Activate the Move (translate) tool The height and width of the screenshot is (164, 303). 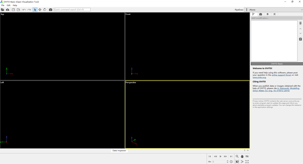[x=40, y=10]
